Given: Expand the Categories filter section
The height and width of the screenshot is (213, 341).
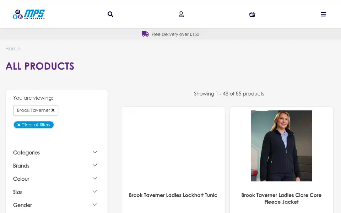Looking at the screenshot, I should click(x=55, y=152).
